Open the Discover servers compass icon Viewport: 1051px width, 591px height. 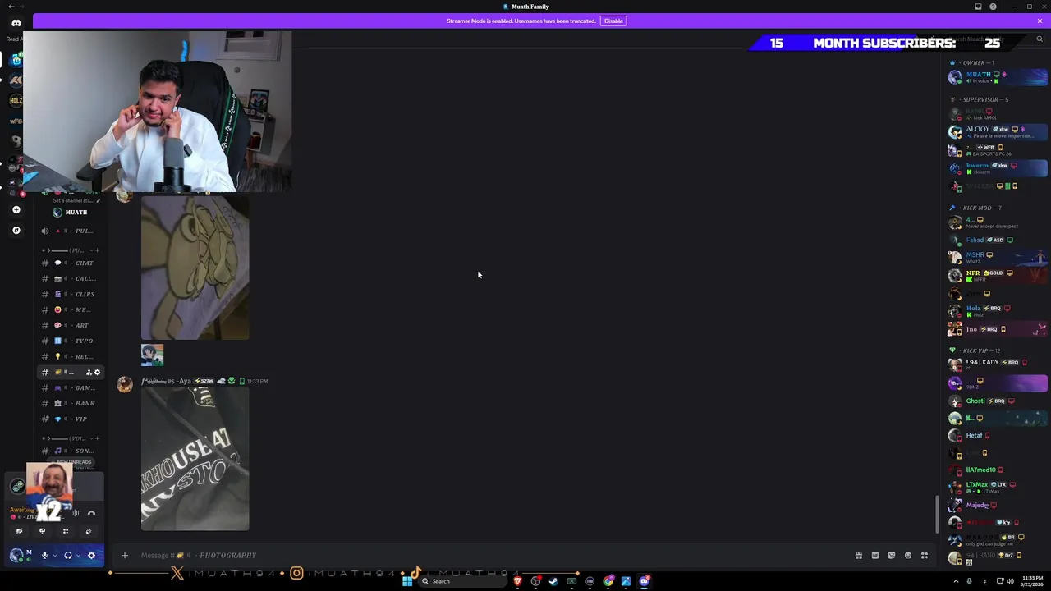coord(16,231)
